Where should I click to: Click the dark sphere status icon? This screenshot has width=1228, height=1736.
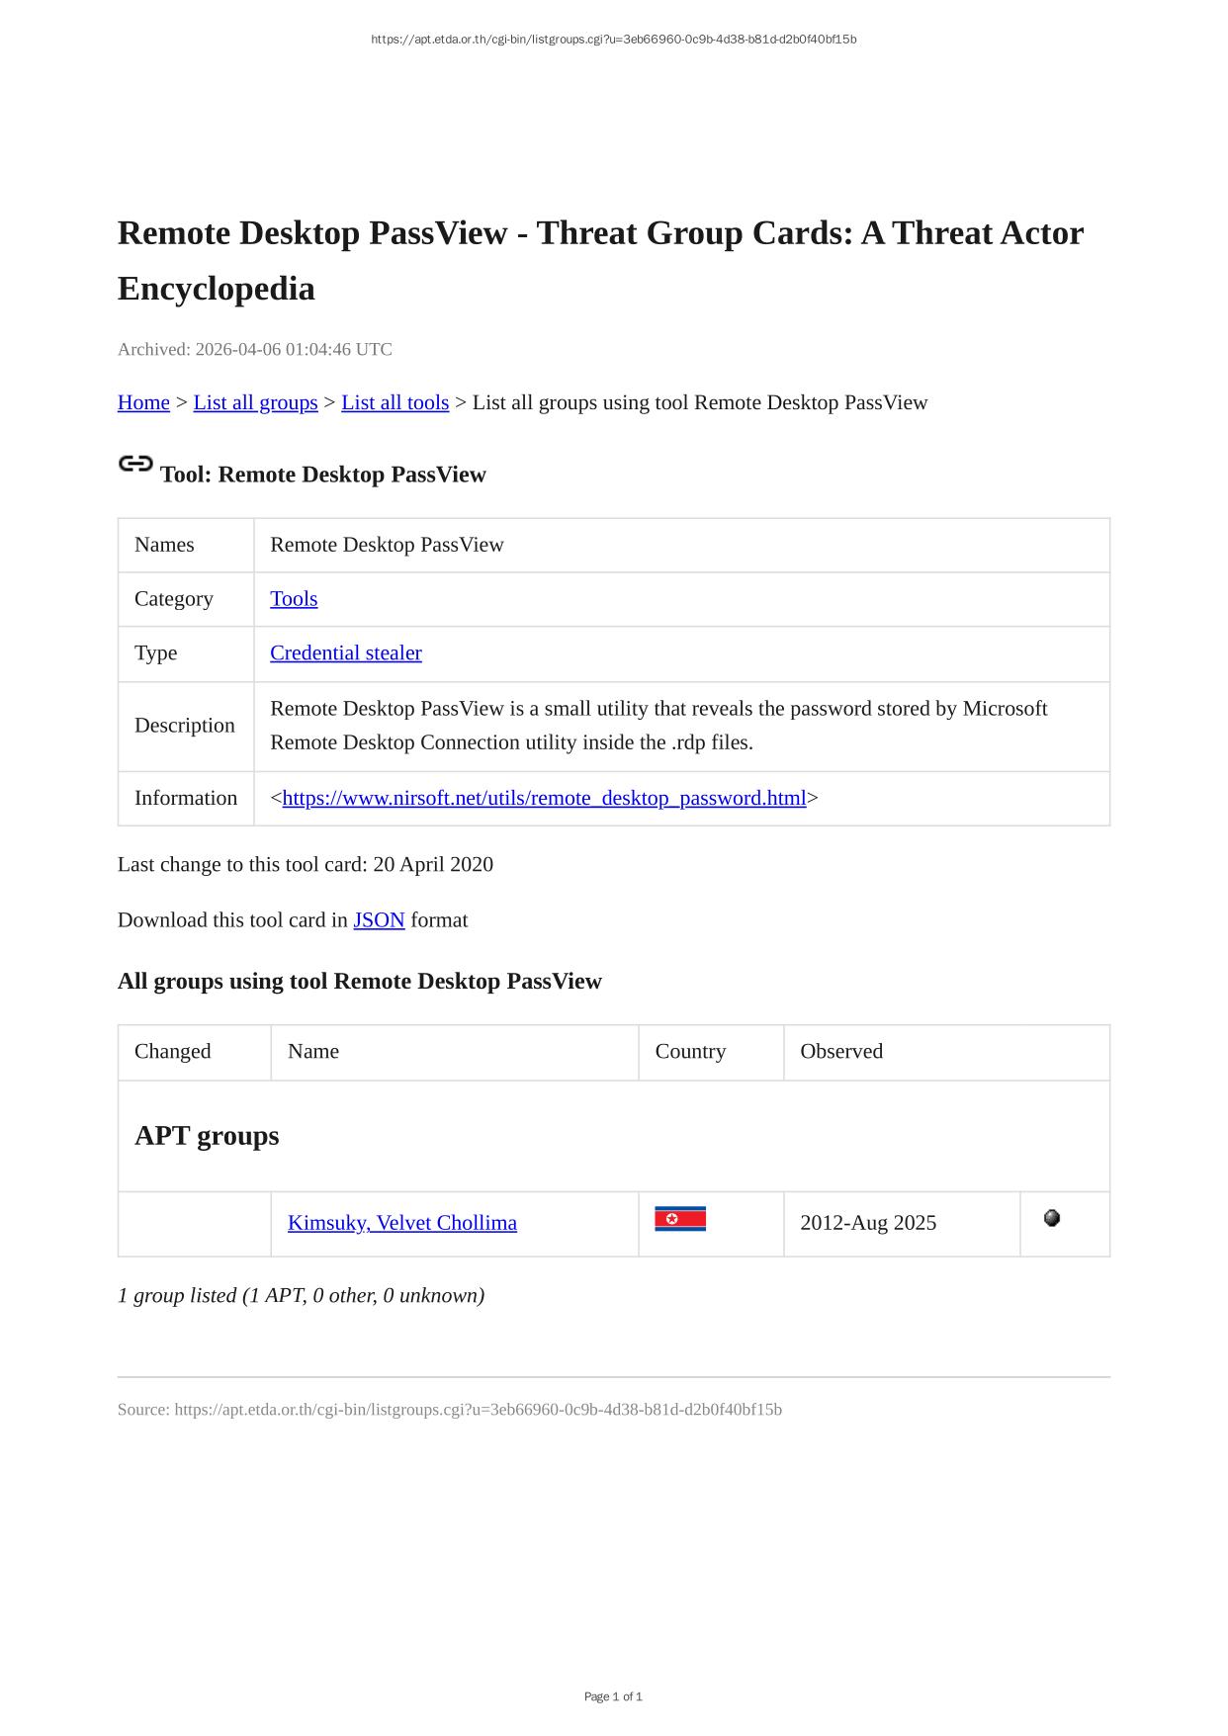1052,1218
